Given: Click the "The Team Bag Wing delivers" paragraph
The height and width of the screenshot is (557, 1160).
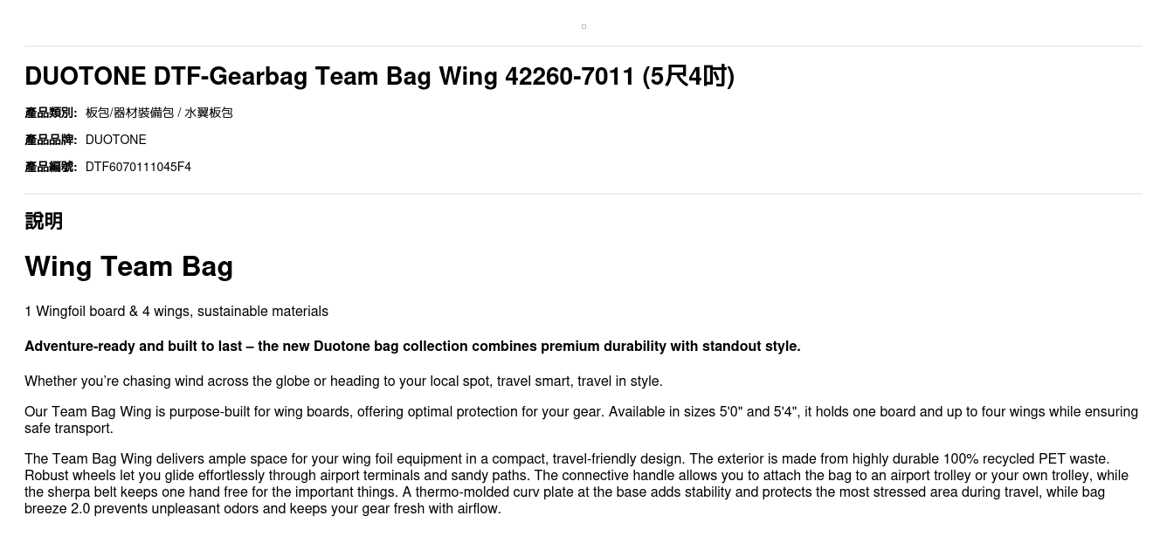Looking at the screenshot, I should tap(577, 484).
